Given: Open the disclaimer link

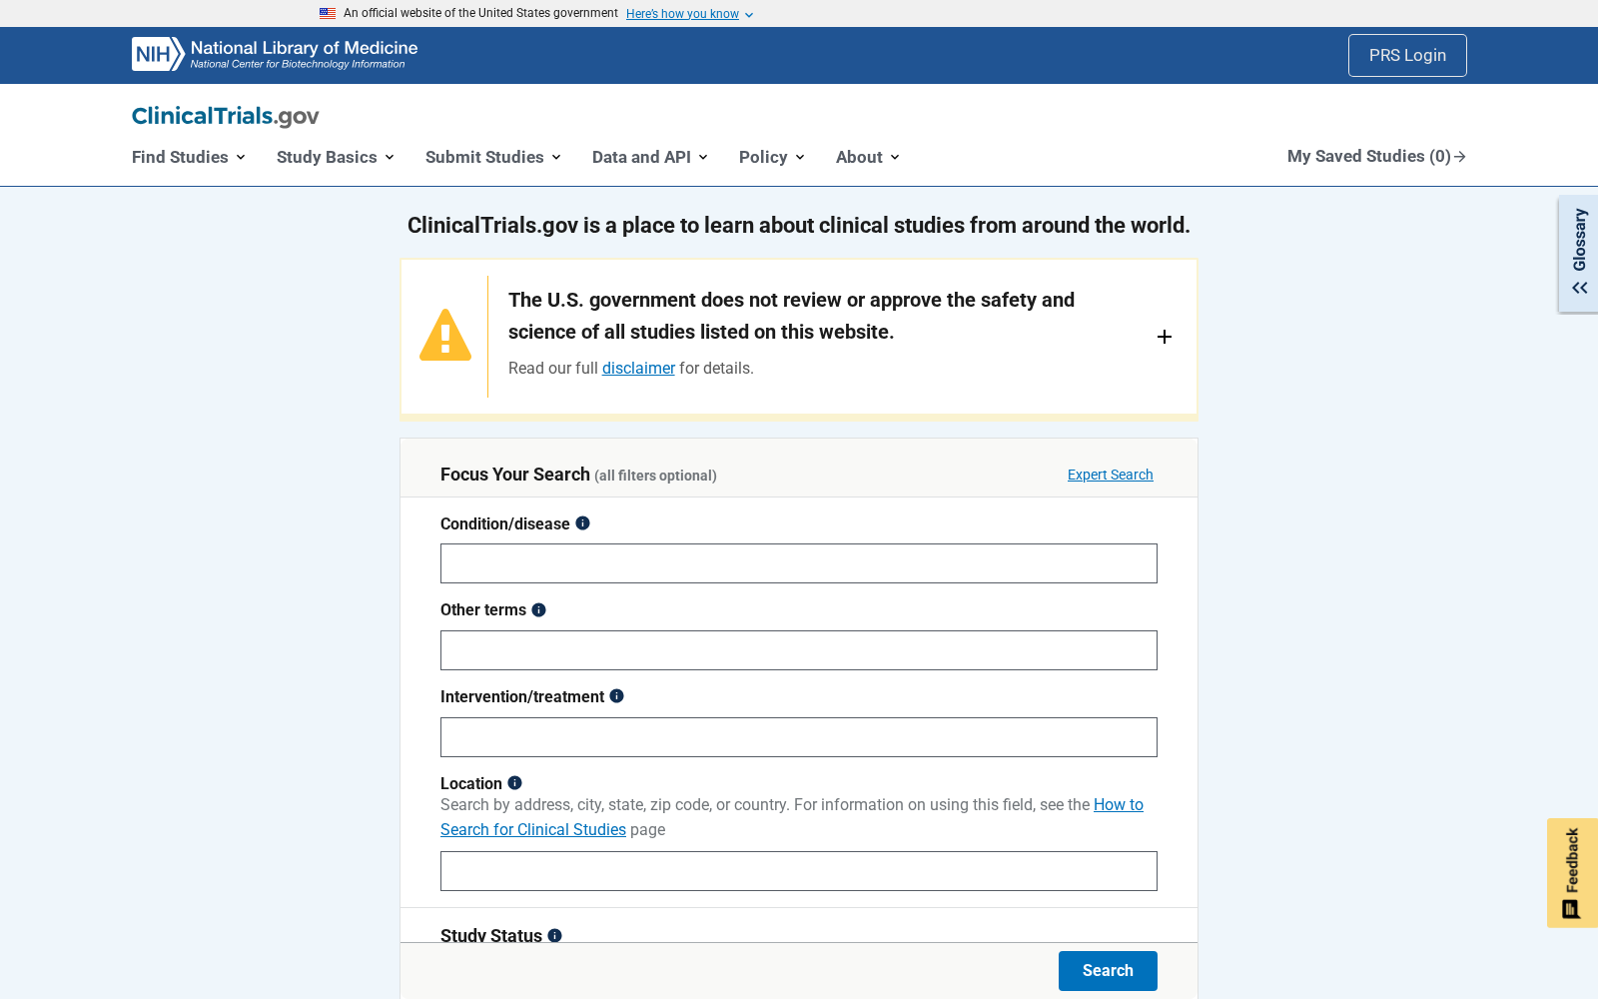Looking at the screenshot, I should [x=638, y=368].
